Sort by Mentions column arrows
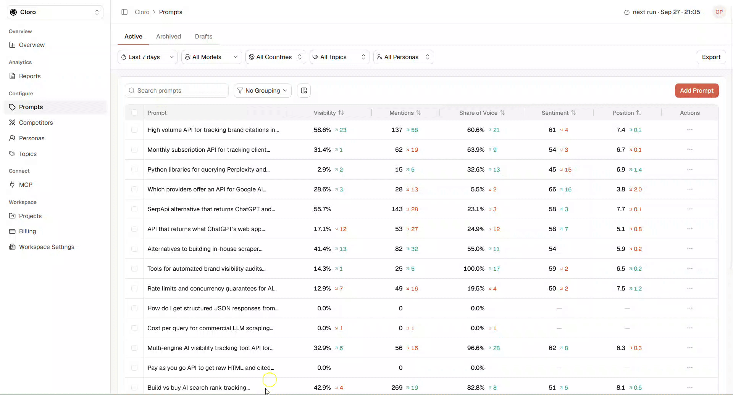This screenshot has width=733, height=395. (418, 112)
